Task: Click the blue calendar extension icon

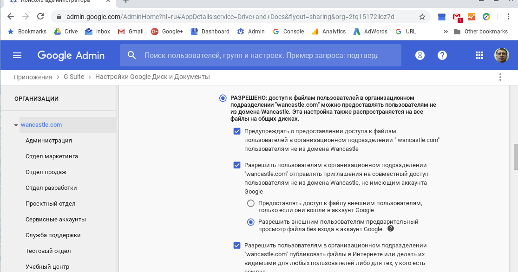Action: coord(442,17)
